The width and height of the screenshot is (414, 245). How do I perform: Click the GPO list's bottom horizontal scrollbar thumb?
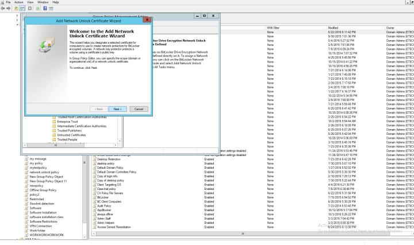(x=243, y=234)
